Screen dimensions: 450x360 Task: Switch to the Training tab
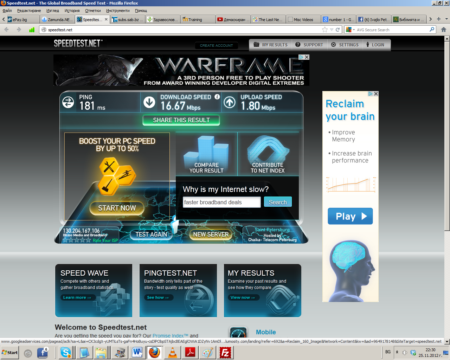coord(198,19)
